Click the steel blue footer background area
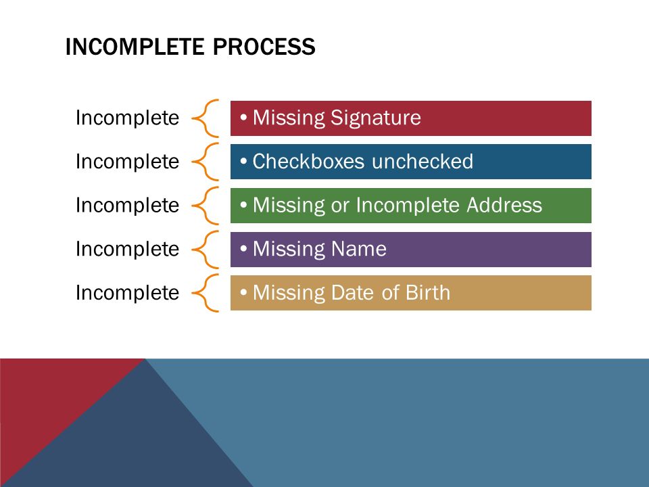The width and height of the screenshot is (649, 487). [x=435, y=422]
